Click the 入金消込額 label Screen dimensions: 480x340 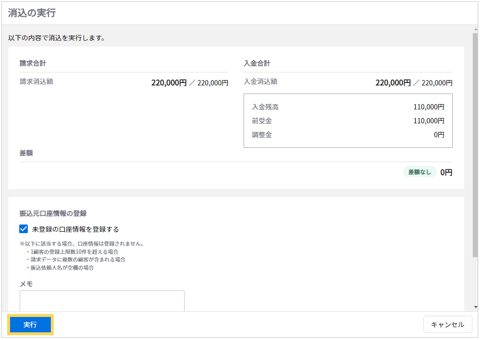[x=260, y=82]
